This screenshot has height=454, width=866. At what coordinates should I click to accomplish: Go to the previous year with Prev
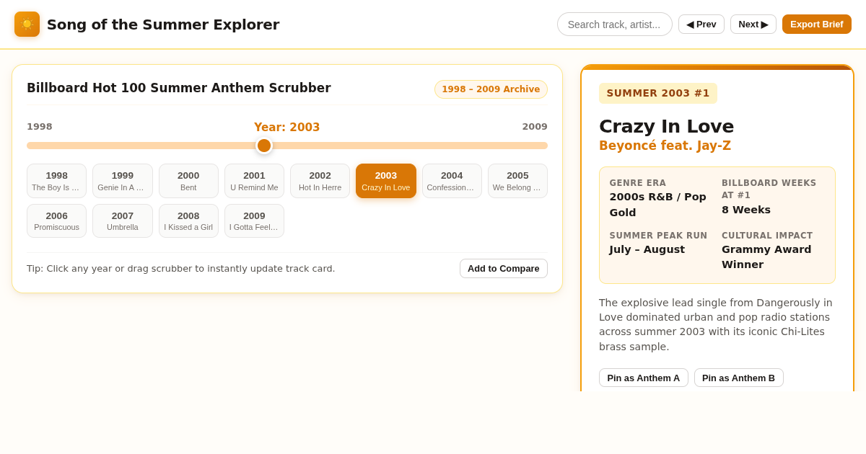pos(701,25)
